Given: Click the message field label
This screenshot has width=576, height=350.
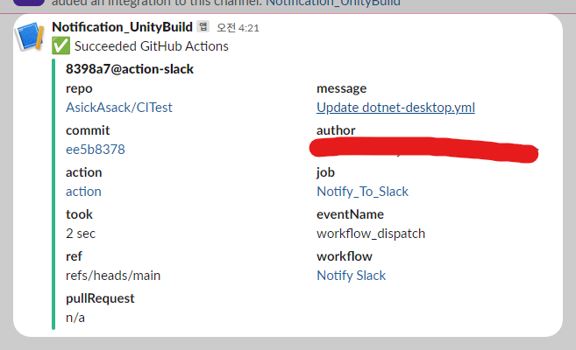Looking at the screenshot, I should click(x=342, y=88).
